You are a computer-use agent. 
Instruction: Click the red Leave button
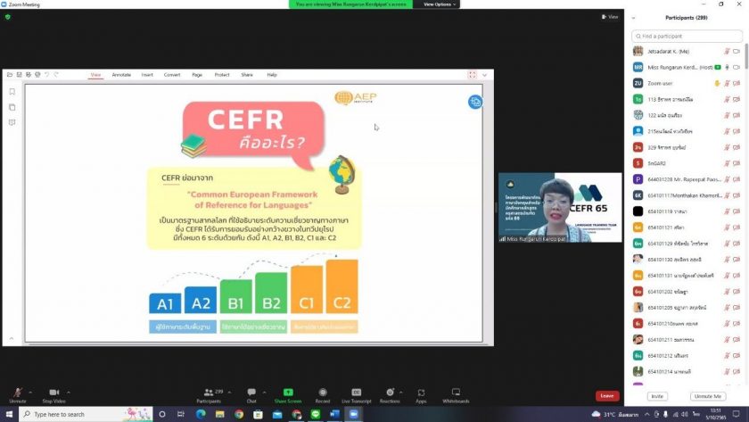coord(606,395)
